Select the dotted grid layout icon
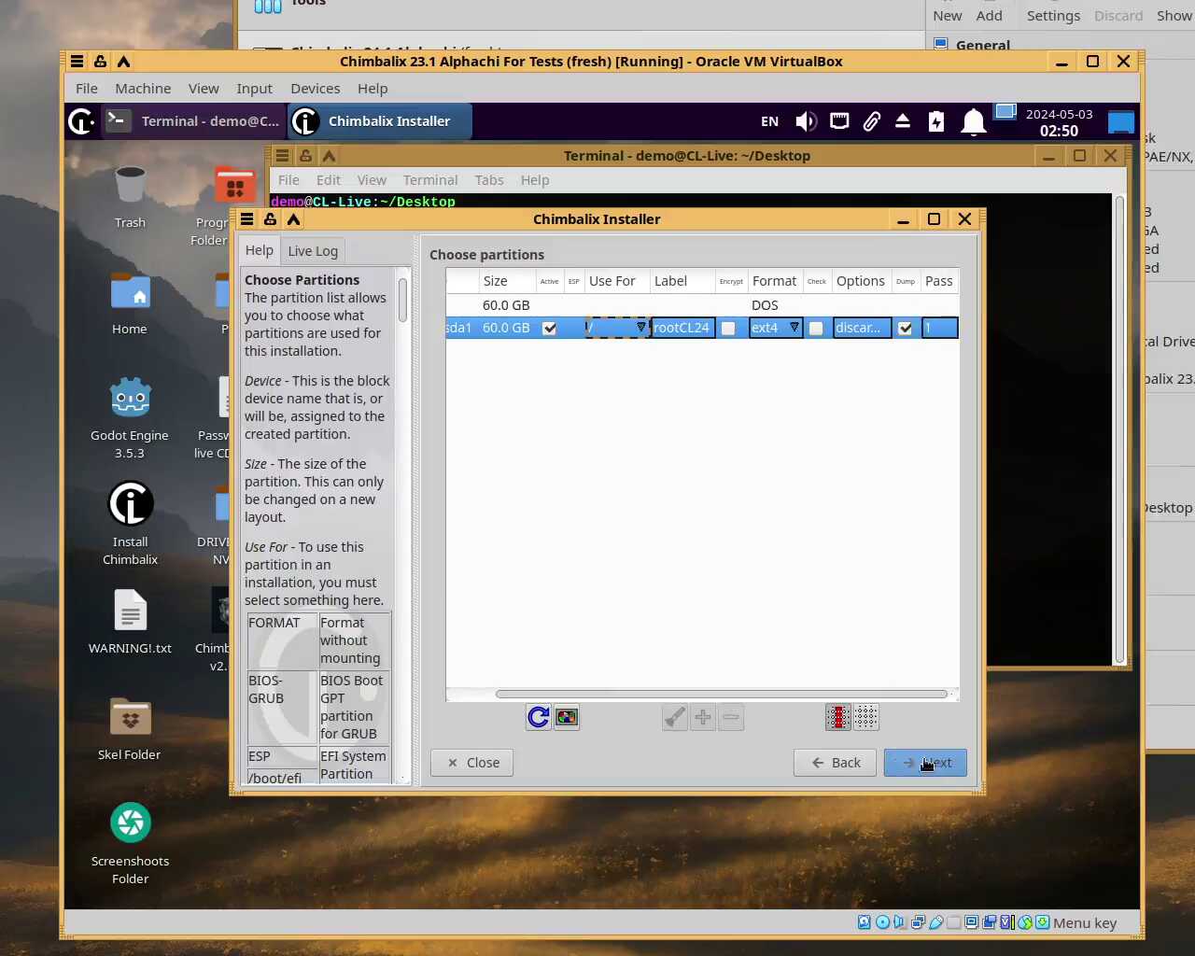The image size is (1195, 956). click(866, 717)
